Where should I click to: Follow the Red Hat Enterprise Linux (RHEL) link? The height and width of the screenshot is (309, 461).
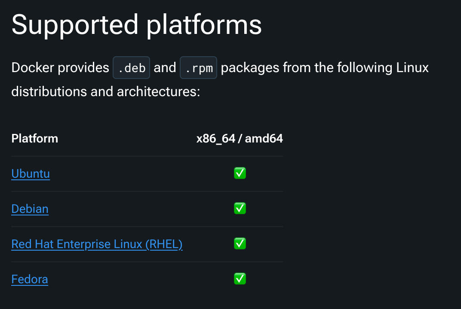pos(97,244)
